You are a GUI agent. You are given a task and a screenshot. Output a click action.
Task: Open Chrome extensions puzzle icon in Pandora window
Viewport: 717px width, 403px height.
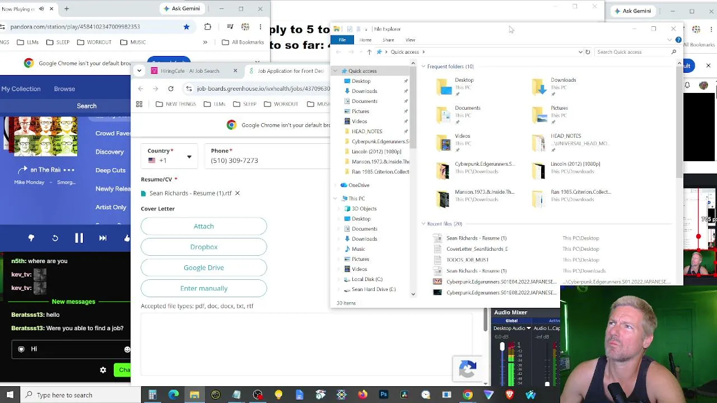(208, 26)
